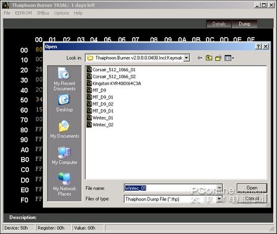This screenshot has width=277, height=234.
Task: Select file name Kingston KVR400X64C3A
Action: tap(117, 84)
